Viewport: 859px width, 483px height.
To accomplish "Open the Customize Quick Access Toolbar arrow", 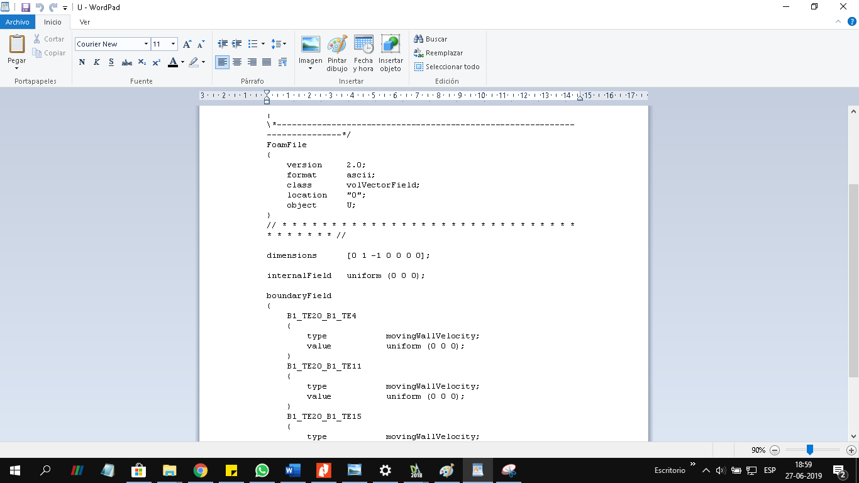I will pos(65,8).
